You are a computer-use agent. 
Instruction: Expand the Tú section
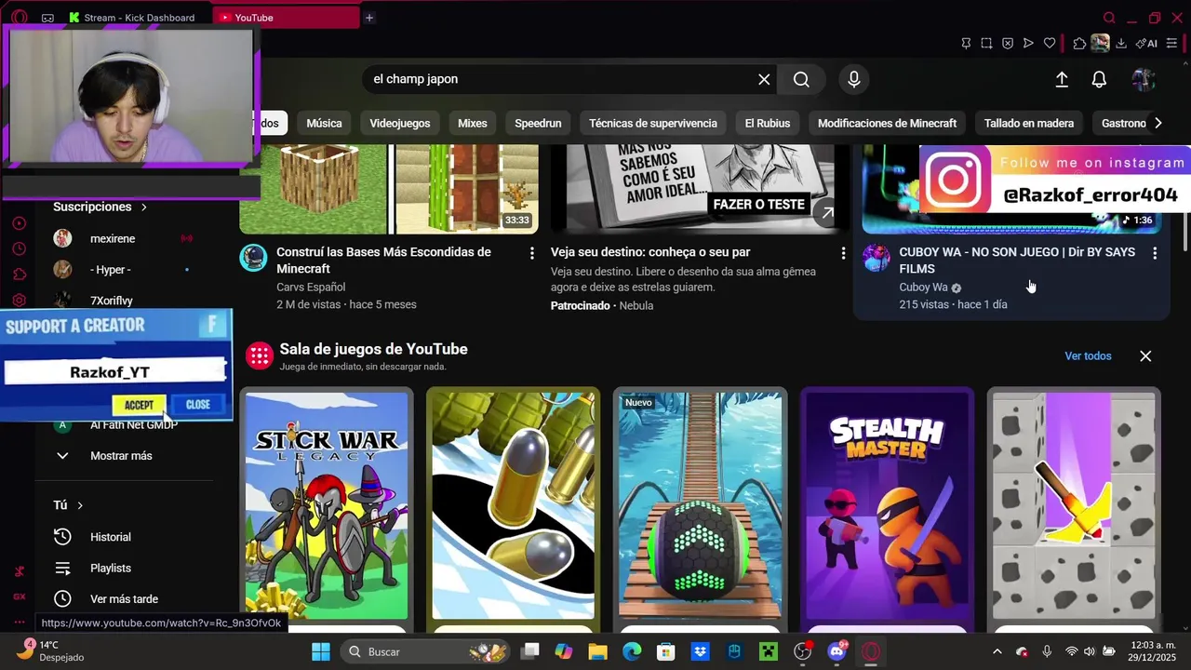[68, 505]
